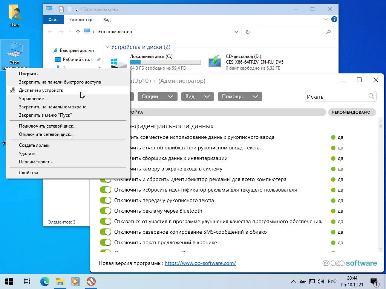386x289 pixels.
Task: Open network tray icon
Action: 312,281
